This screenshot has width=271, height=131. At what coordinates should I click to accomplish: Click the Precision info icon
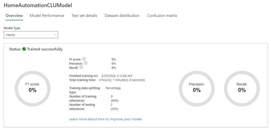coord(86,63)
